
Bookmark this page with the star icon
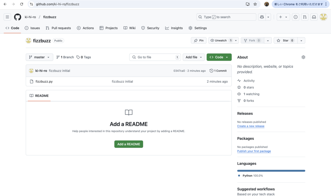click(255, 4)
